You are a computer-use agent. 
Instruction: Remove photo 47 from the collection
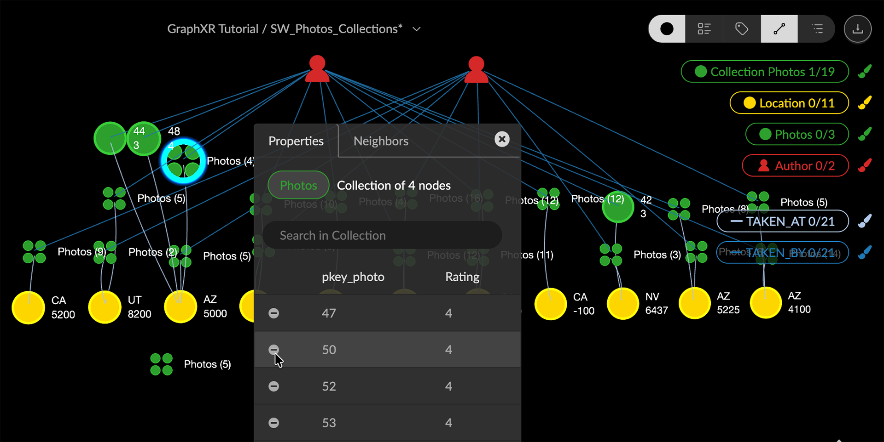[x=273, y=313]
